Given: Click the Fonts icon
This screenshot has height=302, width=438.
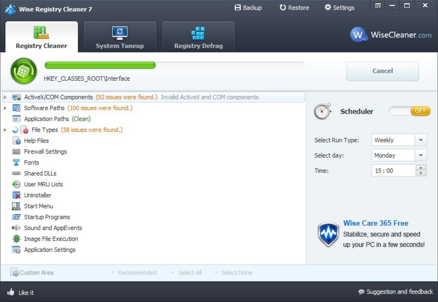Looking at the screenshot, I should [16, 162].
